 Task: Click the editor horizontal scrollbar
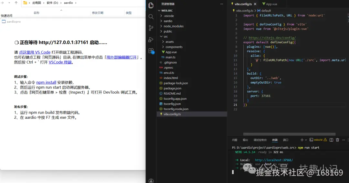[289, 134]
